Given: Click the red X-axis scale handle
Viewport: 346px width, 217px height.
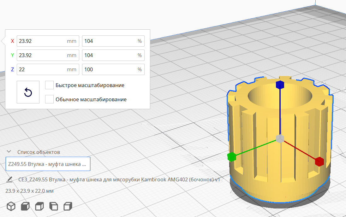Looking at the screenshot, I should click(319, 161).
